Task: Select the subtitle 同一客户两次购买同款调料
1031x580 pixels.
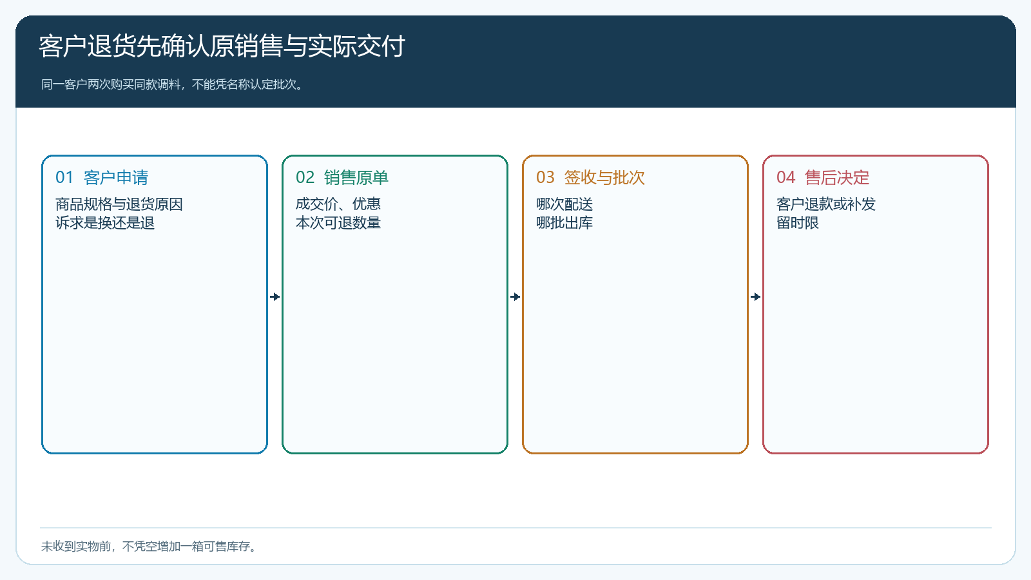Action: [x=111, y=84]
